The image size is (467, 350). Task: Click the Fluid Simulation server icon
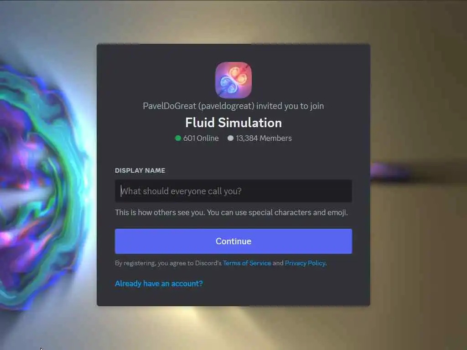[x=233, y=80]
